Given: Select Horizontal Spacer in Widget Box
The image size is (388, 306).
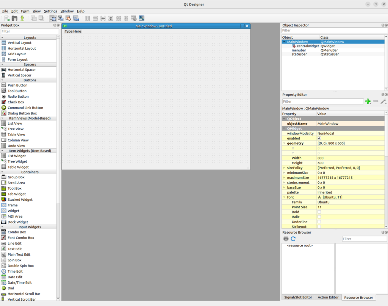Looking at the screenshot, I should pyautogui.click(x=22, y=70).
